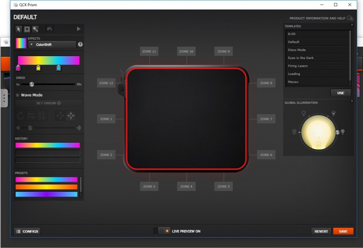363x248 pixels.
Task: Click the filled bulb icon above the dial
Action: coord(334,113)
